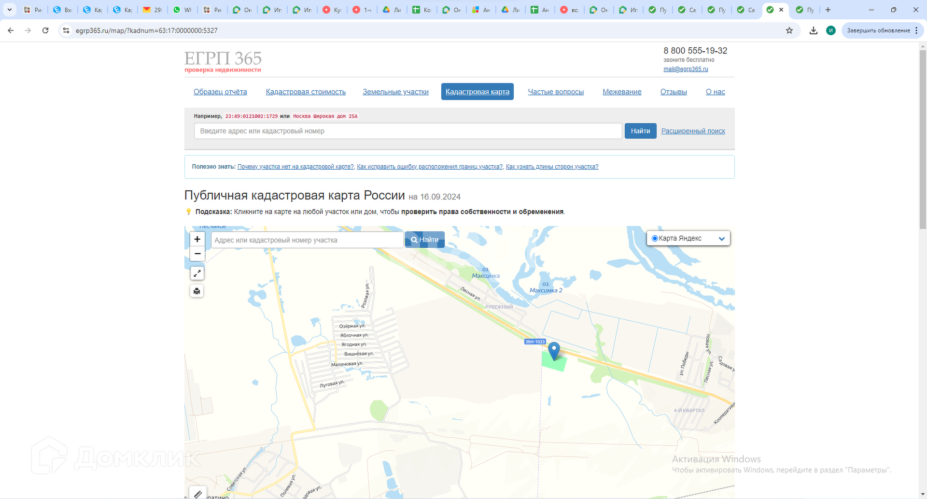The image size is (927, 499).
Task: Go forward in browser history
Action: tap(28, 30)
